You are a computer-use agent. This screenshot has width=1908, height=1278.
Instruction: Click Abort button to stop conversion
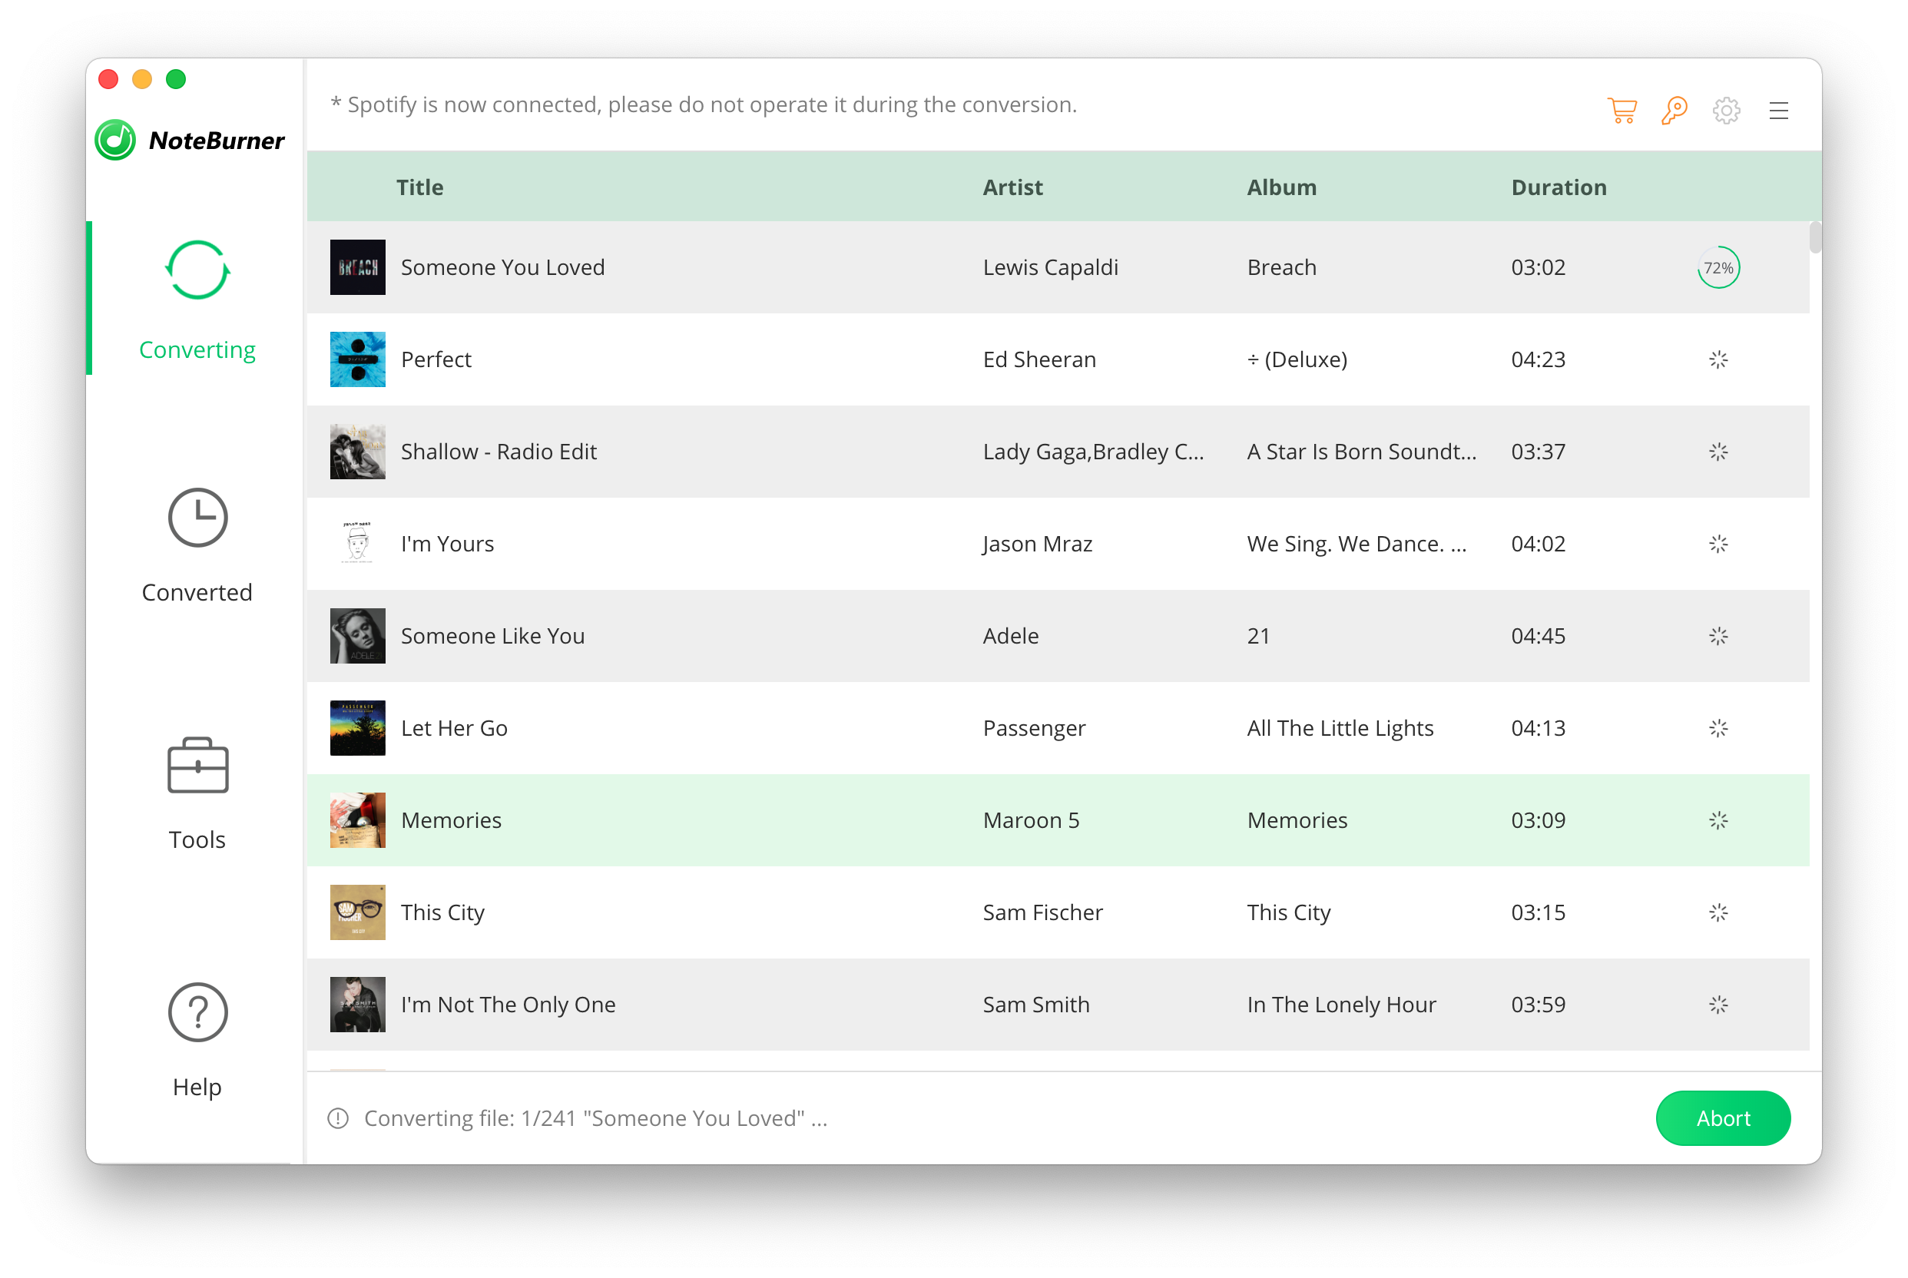1723,1117
